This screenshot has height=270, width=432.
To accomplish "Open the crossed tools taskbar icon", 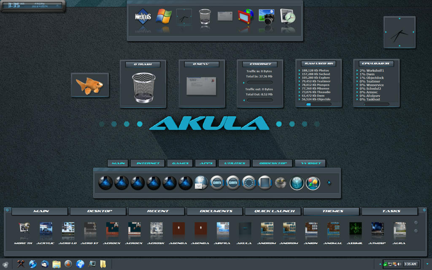I will (21, 264).
